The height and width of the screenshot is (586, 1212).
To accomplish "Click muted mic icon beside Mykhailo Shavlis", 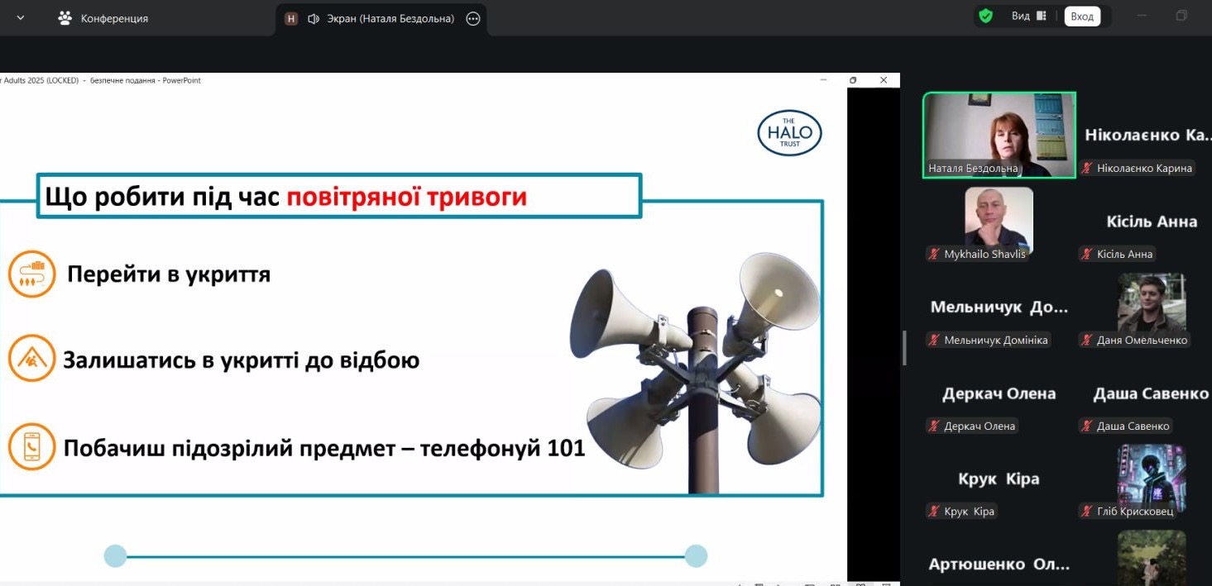I will (934, 255).
